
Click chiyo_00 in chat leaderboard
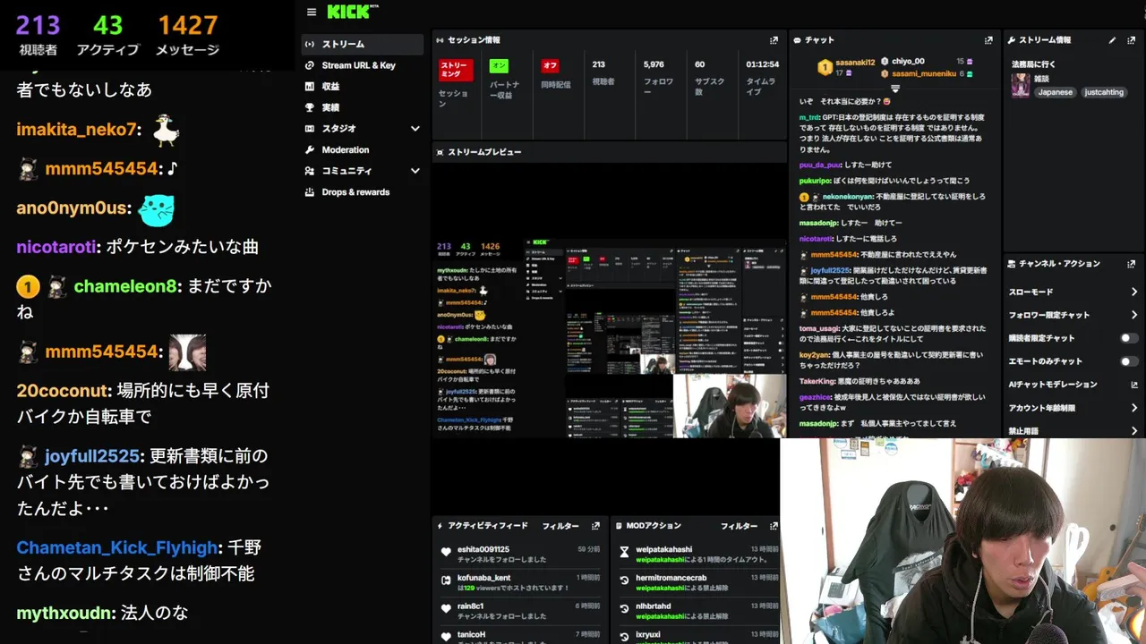(x=907, y=62)
